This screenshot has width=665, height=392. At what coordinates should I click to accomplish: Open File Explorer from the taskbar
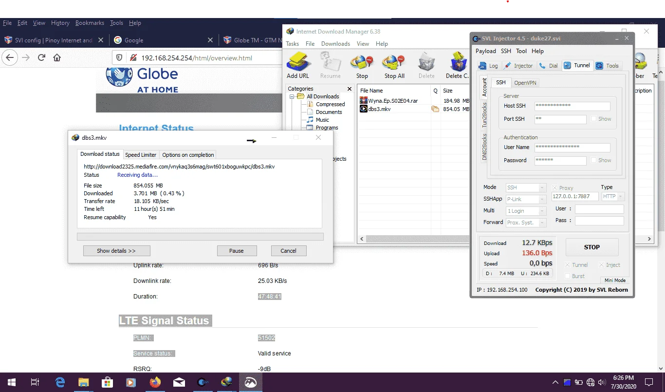click(x=84, y=382)
